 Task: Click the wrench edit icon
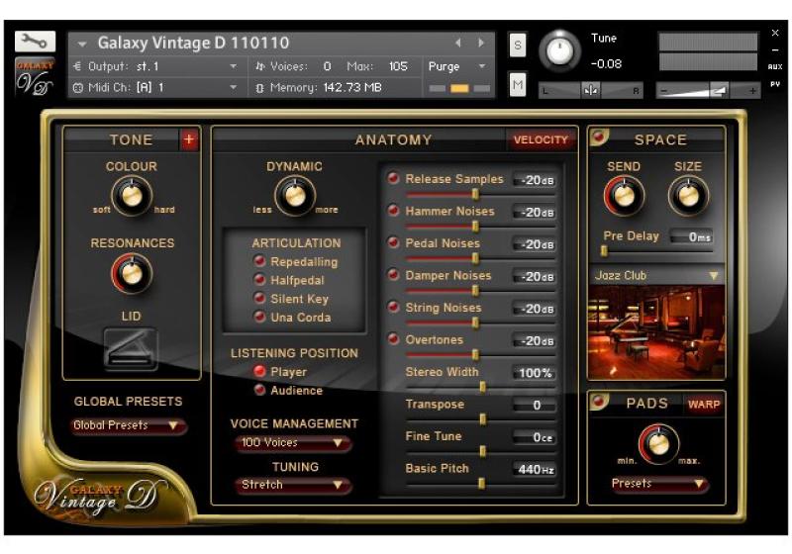[35, 42]
